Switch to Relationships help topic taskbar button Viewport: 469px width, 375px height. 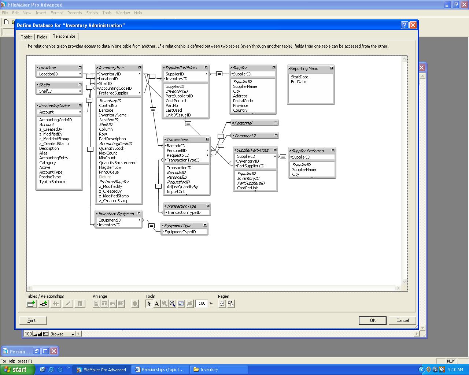coord(160,370)
